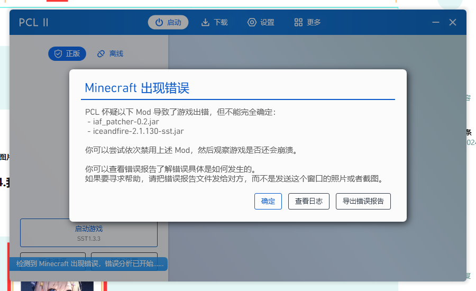Select the 离线 offline account mode
This screenshot has height=291, width=476.
coord(110,54)
